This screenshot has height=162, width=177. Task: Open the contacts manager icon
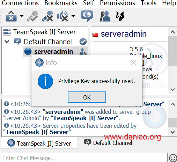[x=105, y=16]
